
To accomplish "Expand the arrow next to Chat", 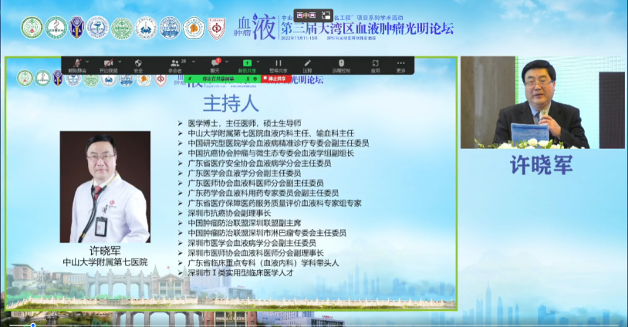I will (x=227, y=62).
